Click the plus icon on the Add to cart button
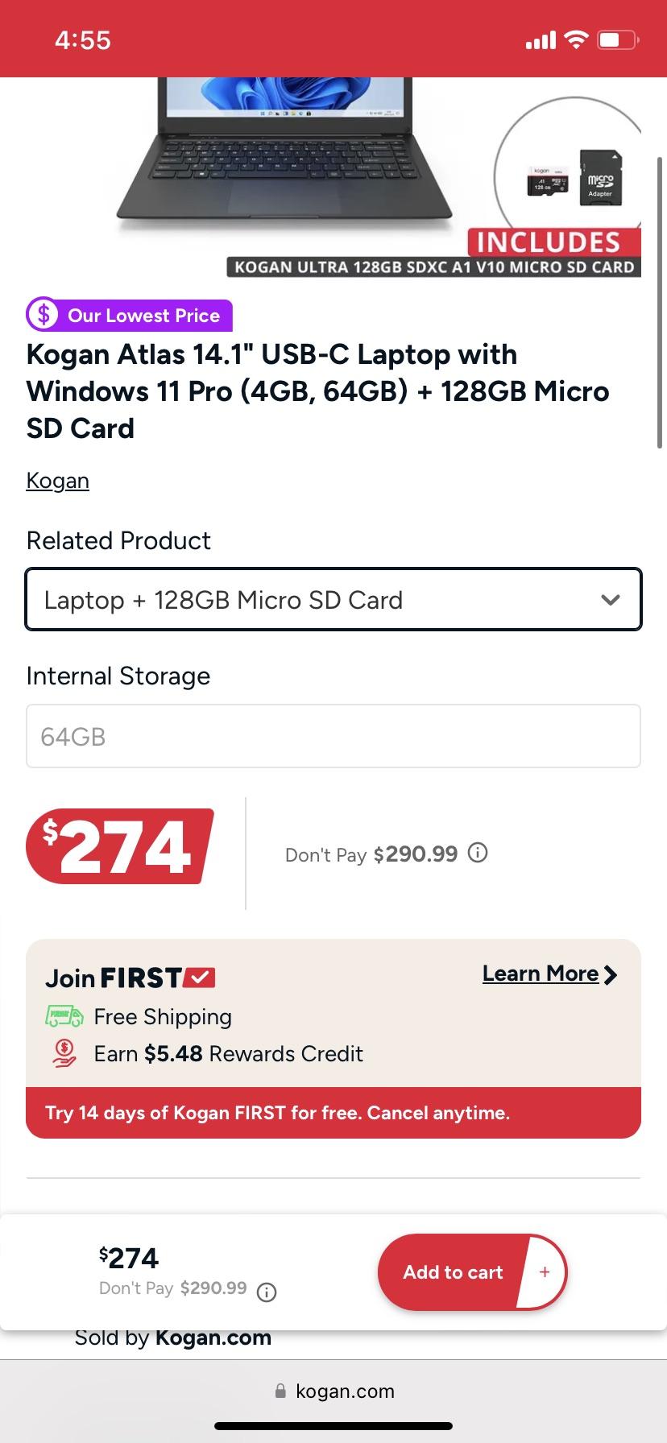This screenshot has height=1443, width=667. pos(545,1272)
